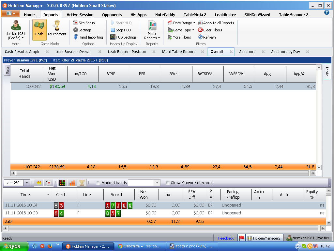
Task: Click the trophy icon in hand toolbar
Action: 82,183
